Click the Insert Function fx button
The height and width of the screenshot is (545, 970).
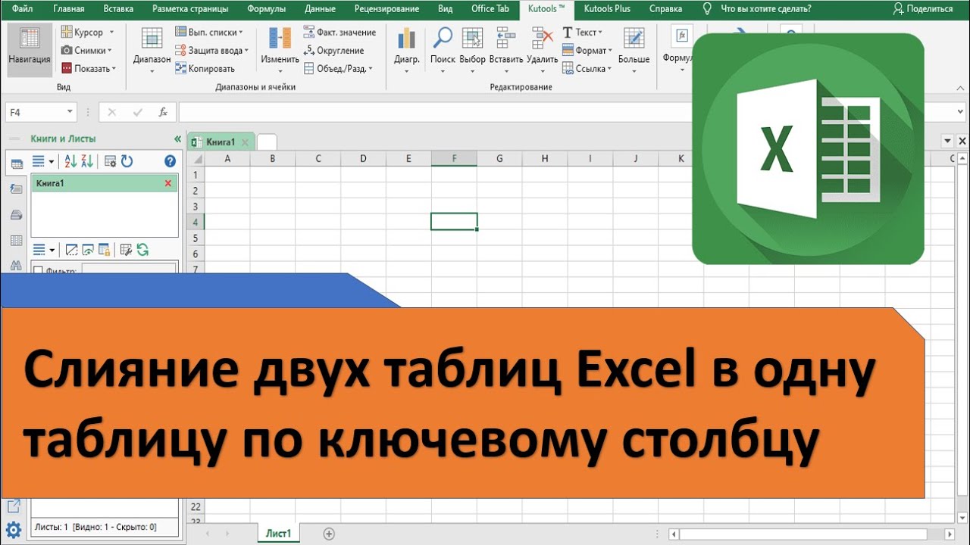pyautogui.click(x=162, y=112)
